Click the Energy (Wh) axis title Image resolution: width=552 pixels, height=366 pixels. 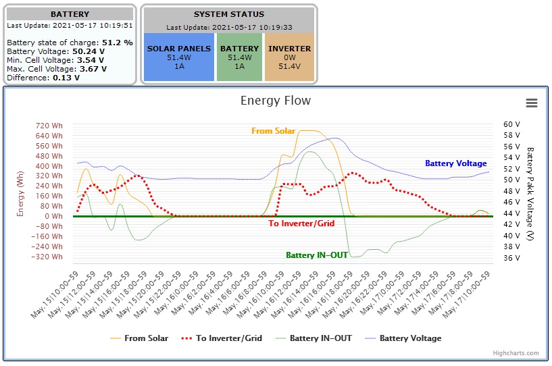[x=20, y=194]
